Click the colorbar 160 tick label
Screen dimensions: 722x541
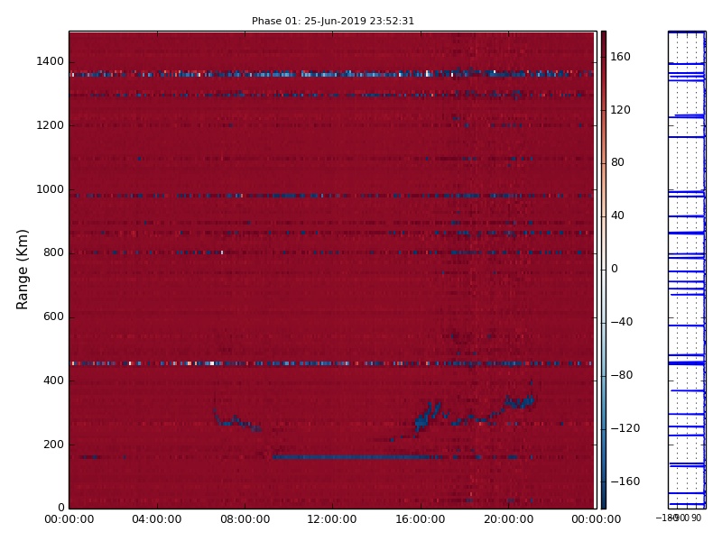coord(620,57)
